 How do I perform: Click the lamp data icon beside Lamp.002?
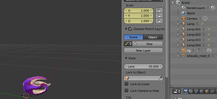pos(208,35)
